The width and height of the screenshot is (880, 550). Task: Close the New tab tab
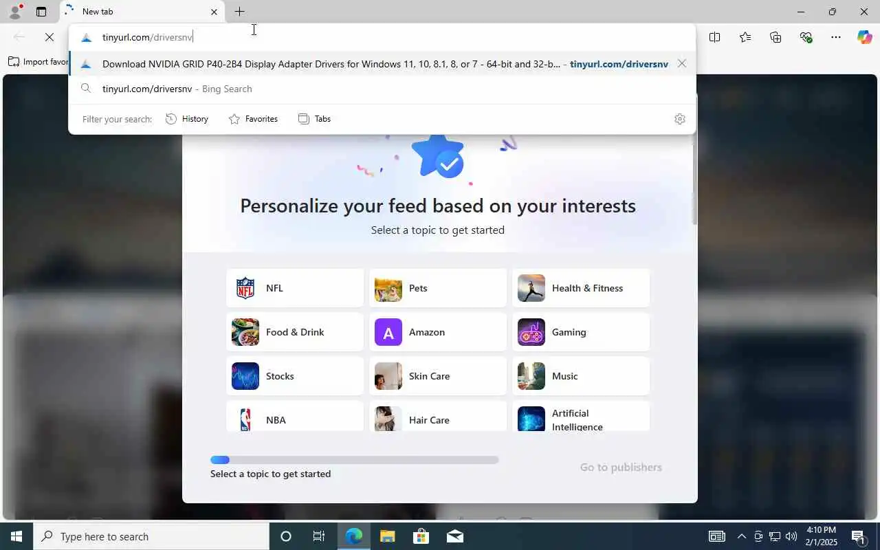pos(214,12)
